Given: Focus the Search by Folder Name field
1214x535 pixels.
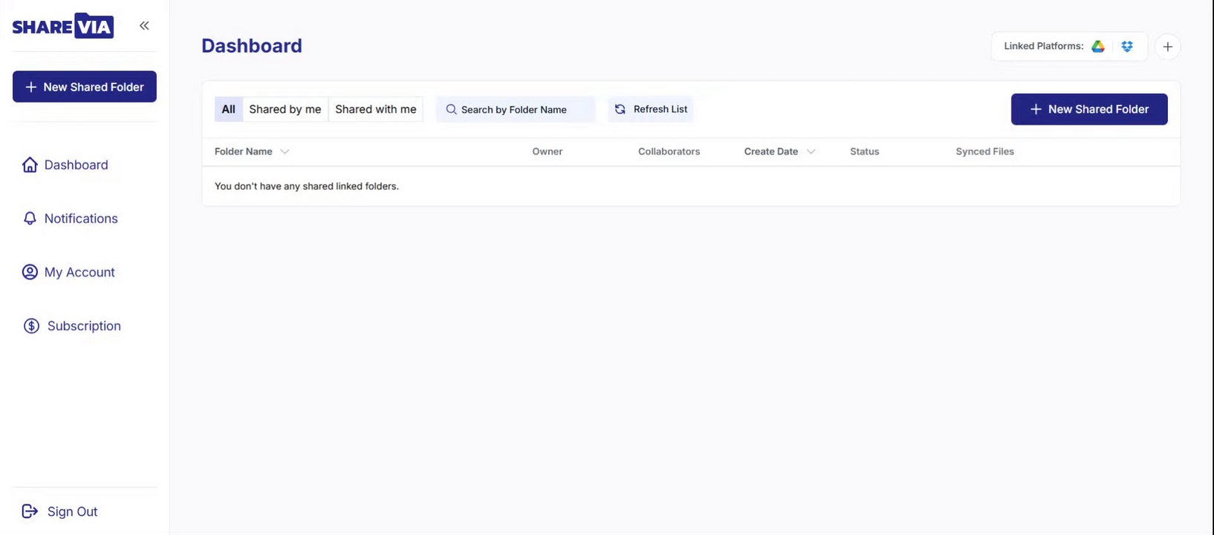Looking at the screenshot, I should (x=520, y=110).
